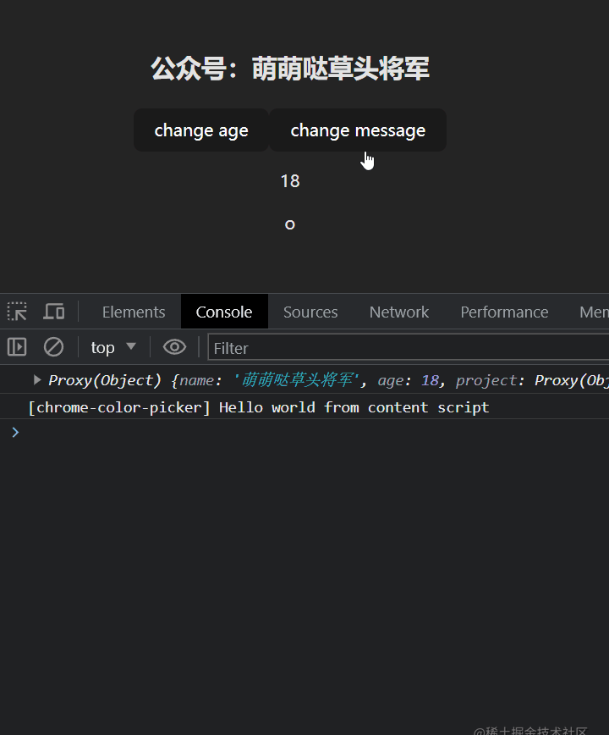Viewport: 609px width, 735px height.
Task: Focus the console Filter input
Action: coord(409,348)
